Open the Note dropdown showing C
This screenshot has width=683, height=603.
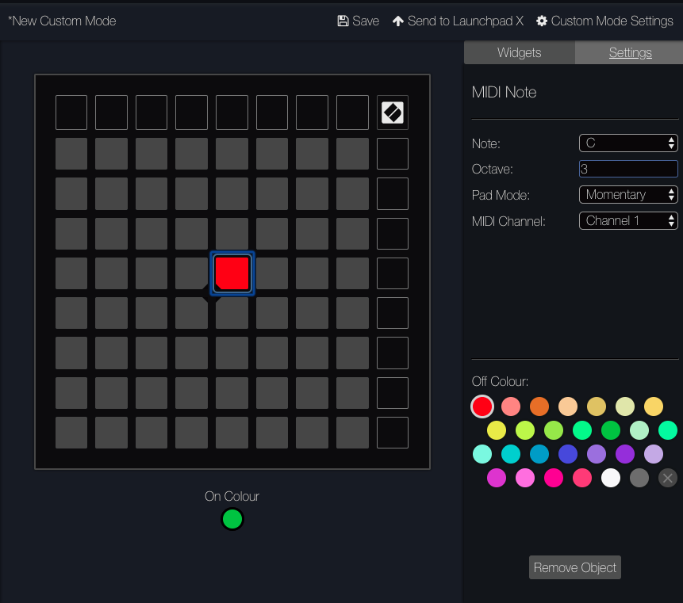click(628, 143)
